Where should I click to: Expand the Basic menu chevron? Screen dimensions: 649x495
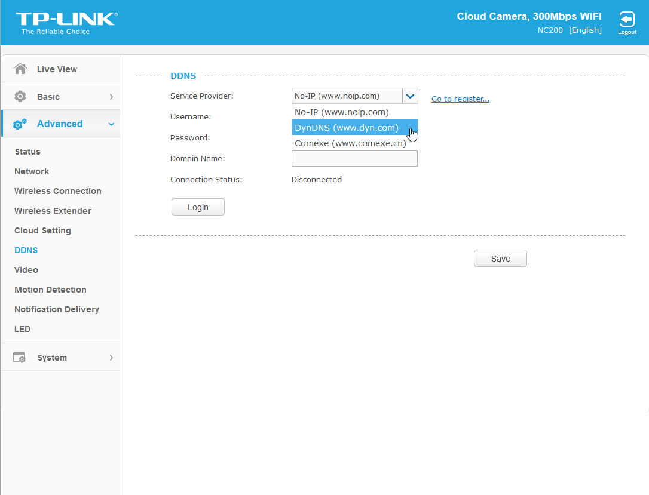111,97
